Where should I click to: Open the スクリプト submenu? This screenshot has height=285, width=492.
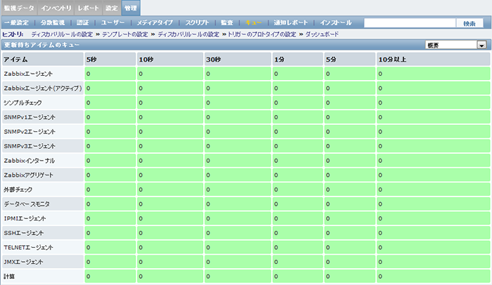[198, 23]
